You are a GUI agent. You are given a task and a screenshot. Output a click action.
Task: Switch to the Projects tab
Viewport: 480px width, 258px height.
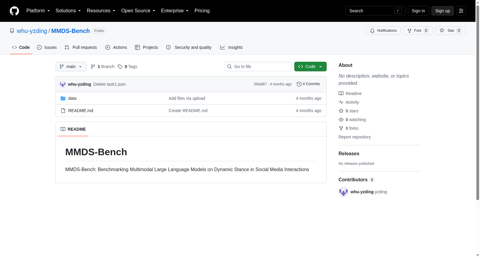tap(146, 47)
